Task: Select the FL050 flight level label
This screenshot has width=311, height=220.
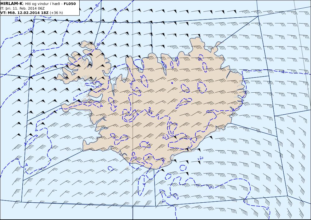Action: click(x=70, y=4)
